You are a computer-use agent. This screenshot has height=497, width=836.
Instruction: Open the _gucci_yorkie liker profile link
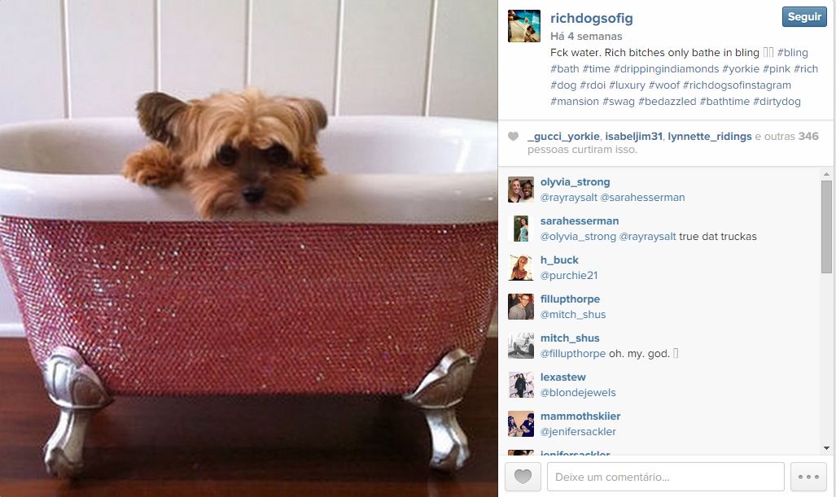point(563,137)
